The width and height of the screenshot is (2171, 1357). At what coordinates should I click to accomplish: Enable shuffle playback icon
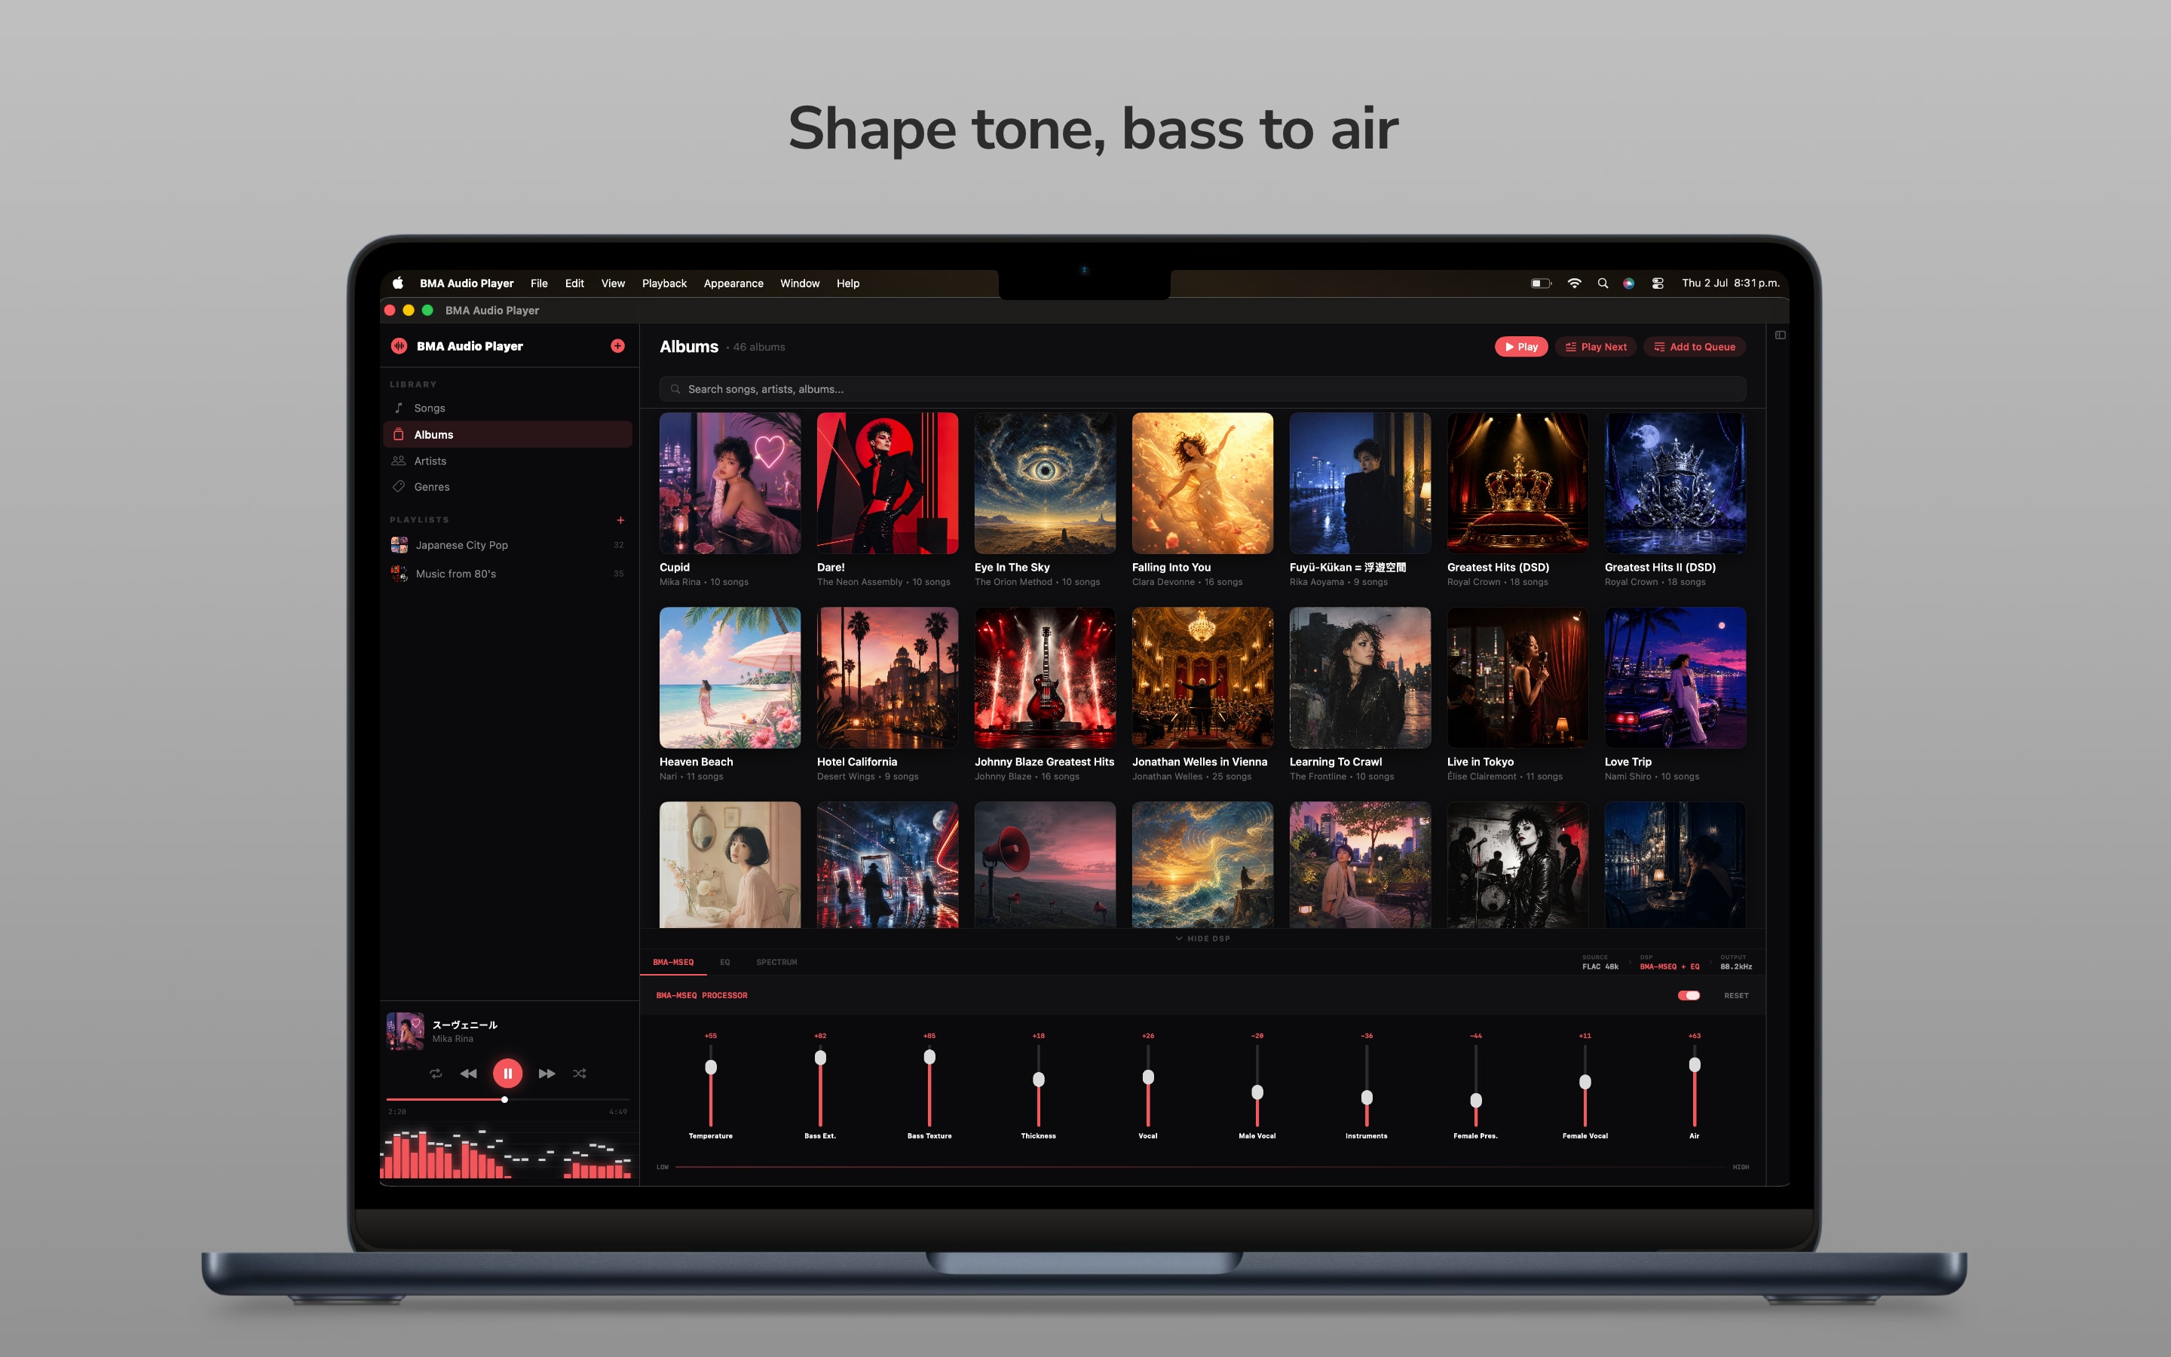(580, 1074)
